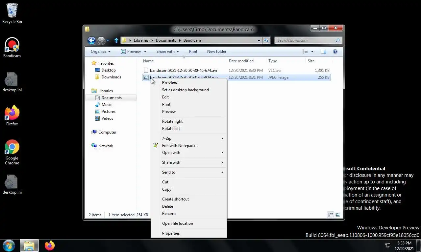Image resolution: width=421 pixels, height=252 pixels.
Task: Choose Open file location
Action: pyautogui.click(x=189, y=223)
